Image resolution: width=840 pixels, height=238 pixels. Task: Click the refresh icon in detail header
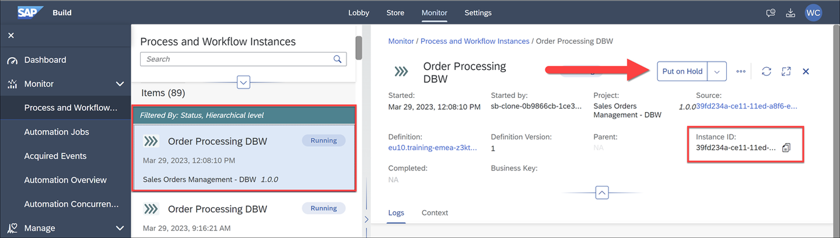(766, 71)
